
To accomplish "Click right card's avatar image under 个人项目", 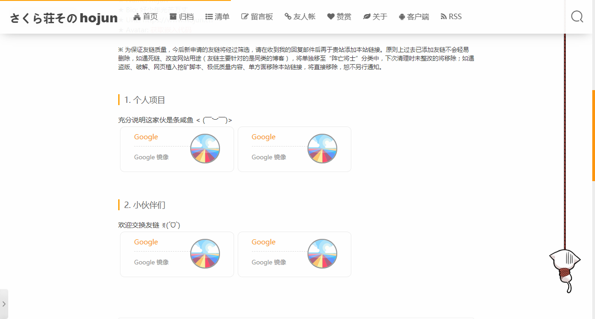I will [322, 148].
